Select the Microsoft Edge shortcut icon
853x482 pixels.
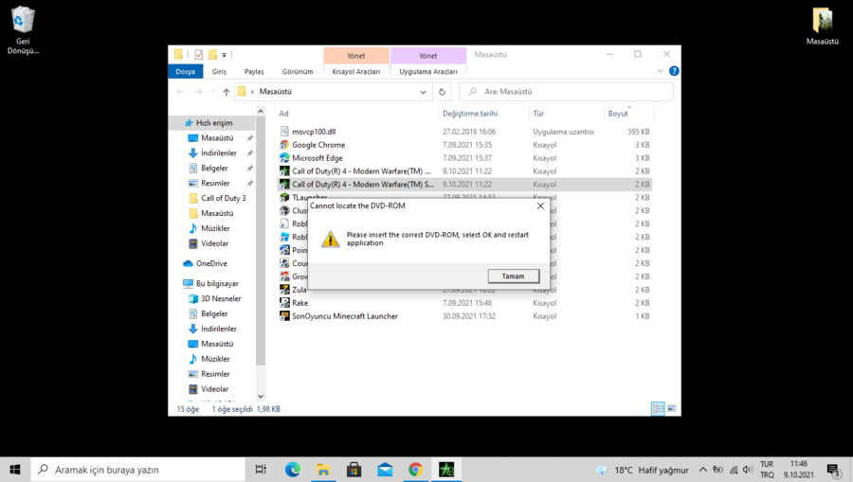pyautogui.click(x=284, y=157)
